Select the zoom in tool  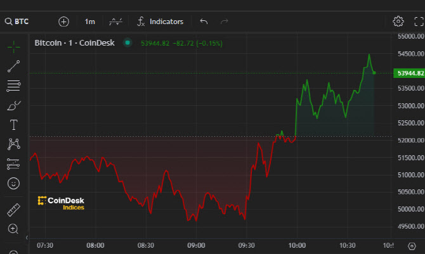pyautogui.click(x=13, y=229)
